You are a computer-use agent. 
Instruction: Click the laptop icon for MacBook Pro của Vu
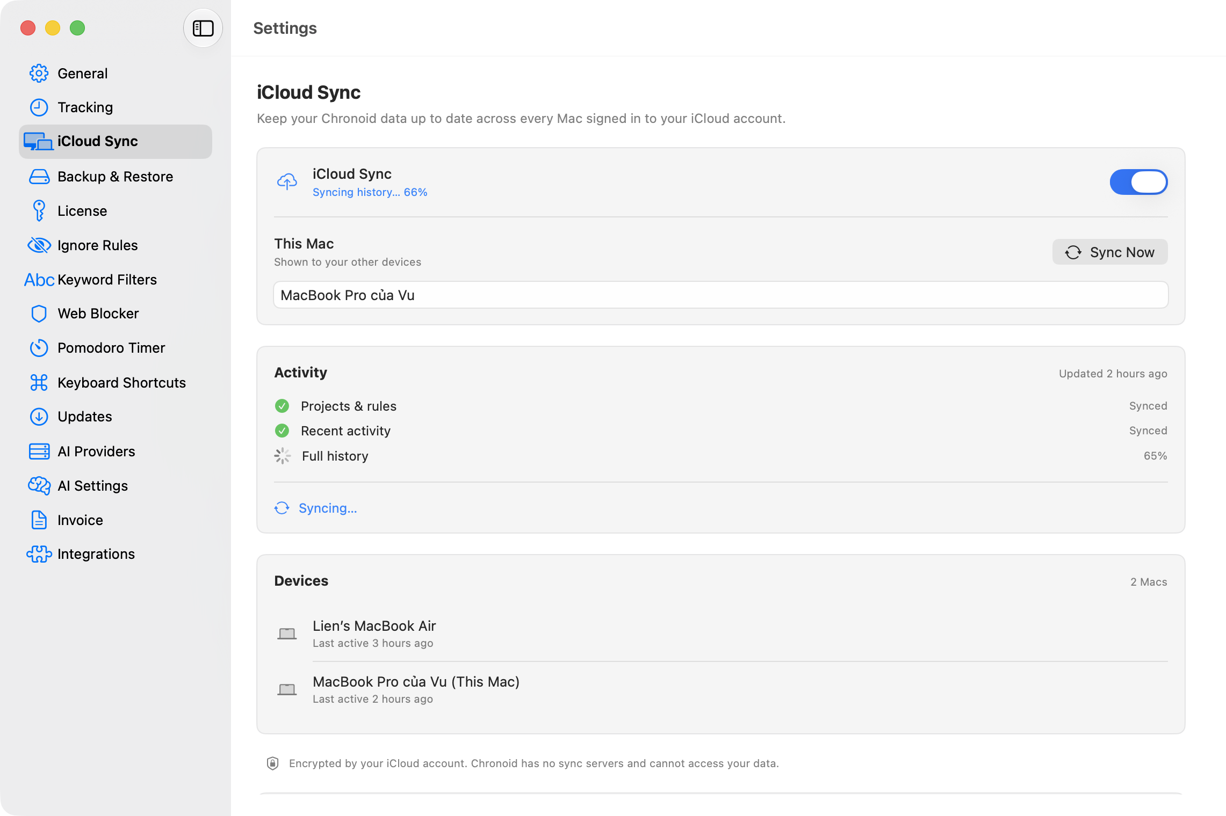tap(287, 690)
